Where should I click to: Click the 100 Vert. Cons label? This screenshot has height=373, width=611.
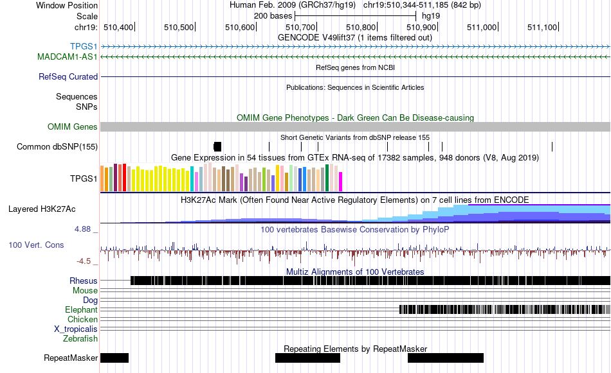(x=36, y=245)
